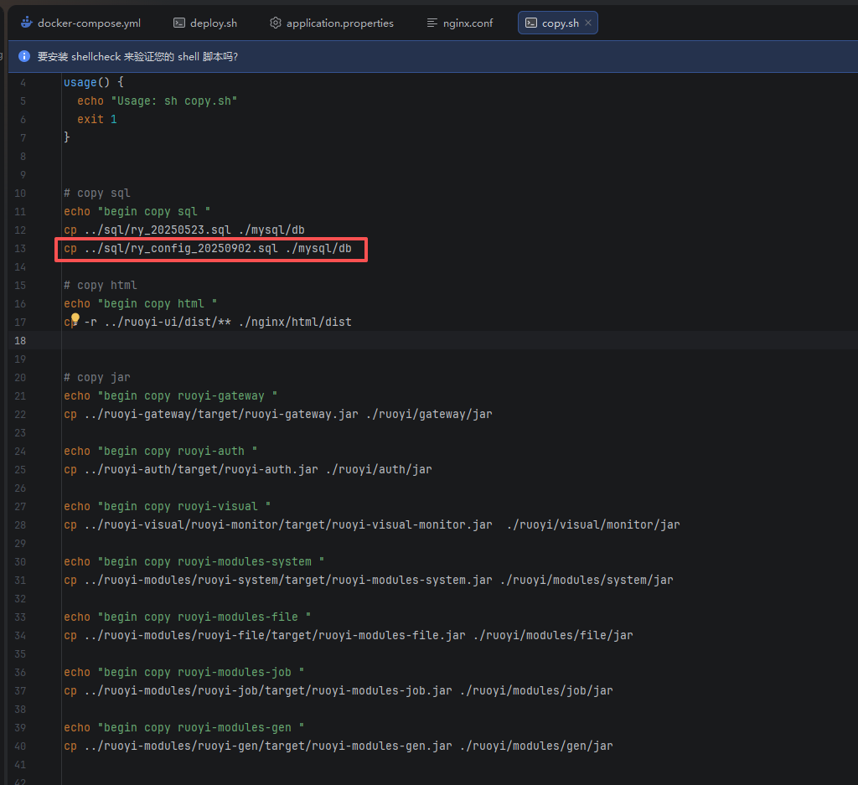Click the closing brace on line 7
Viewport: 858px width, 785px height.
coord(67,137)
